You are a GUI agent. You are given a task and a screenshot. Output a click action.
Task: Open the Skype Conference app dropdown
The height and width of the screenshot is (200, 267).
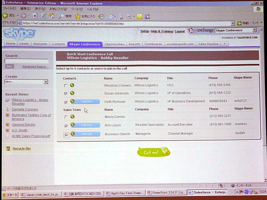point(254,30)
